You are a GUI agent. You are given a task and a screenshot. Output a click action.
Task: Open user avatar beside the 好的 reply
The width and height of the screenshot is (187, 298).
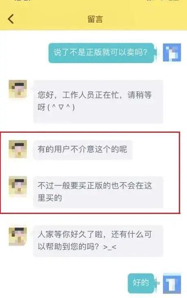172,283
